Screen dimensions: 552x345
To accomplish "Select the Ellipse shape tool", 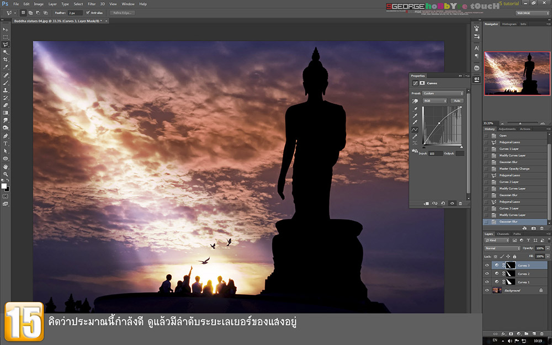I will (6, 159).
